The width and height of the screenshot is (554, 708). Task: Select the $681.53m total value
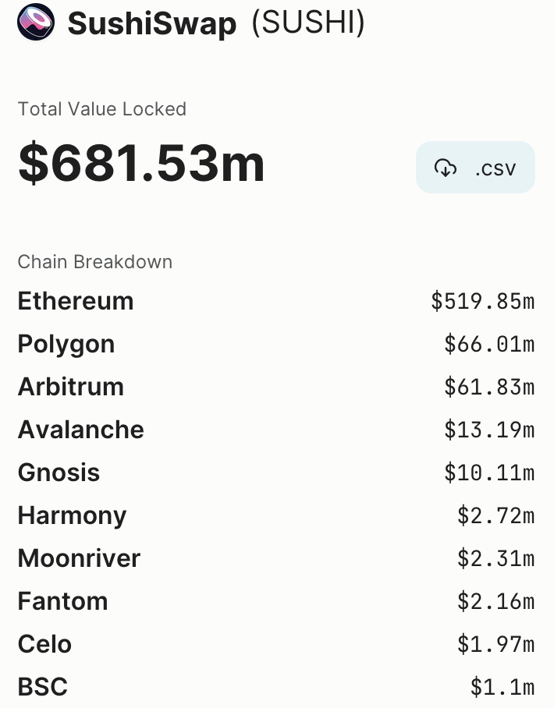141,163
